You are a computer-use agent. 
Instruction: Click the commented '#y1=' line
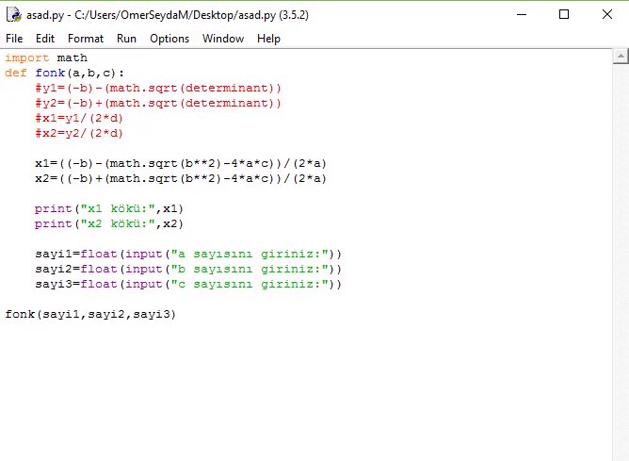click(158, 88)
